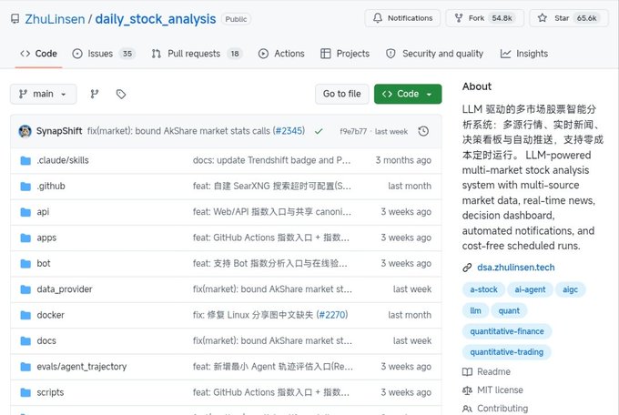The width and height of the screenshot is (619, 415).
Task: Open the scripts folder
Action: 50,392
